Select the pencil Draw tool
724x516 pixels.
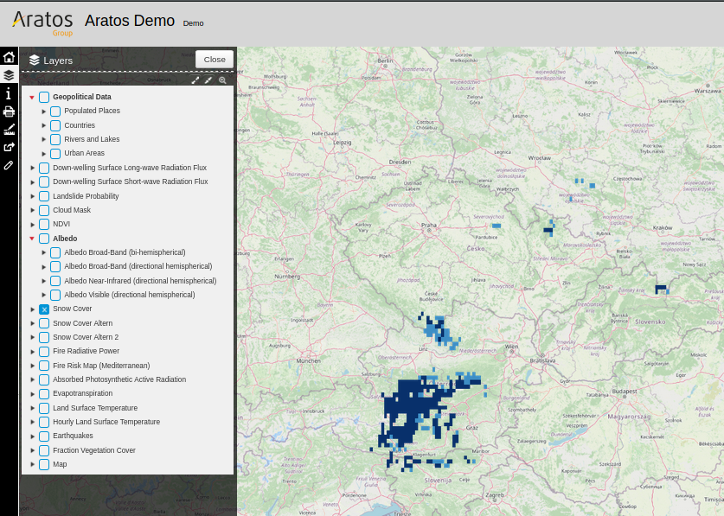point(9,165)
